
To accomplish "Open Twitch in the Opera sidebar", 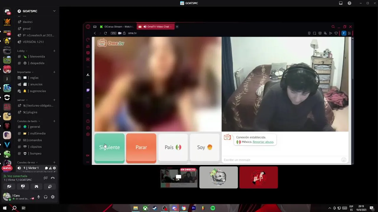I will (88, 90).
